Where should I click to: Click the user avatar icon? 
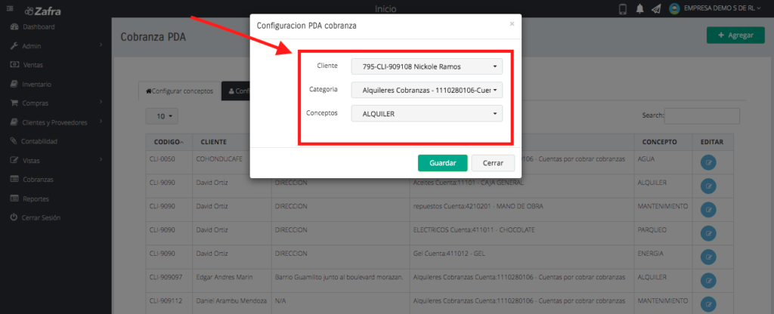[674, 9]
